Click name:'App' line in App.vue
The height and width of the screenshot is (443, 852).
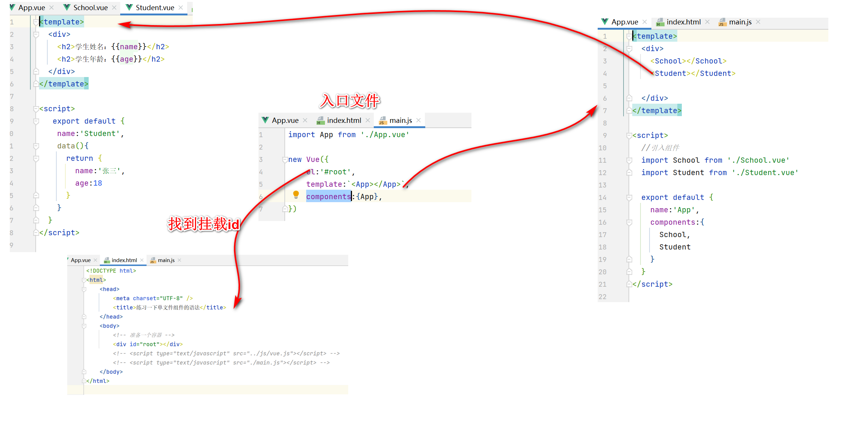(x=674, y=210)
